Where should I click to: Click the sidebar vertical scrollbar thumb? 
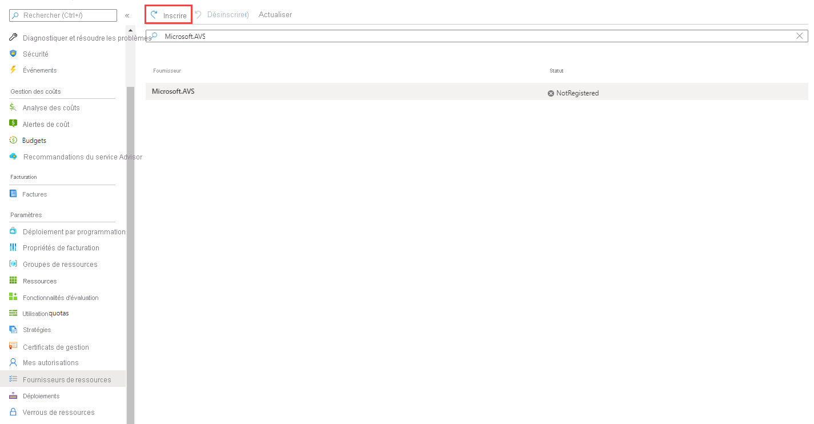pyautogui.click(x=130, y=254)
